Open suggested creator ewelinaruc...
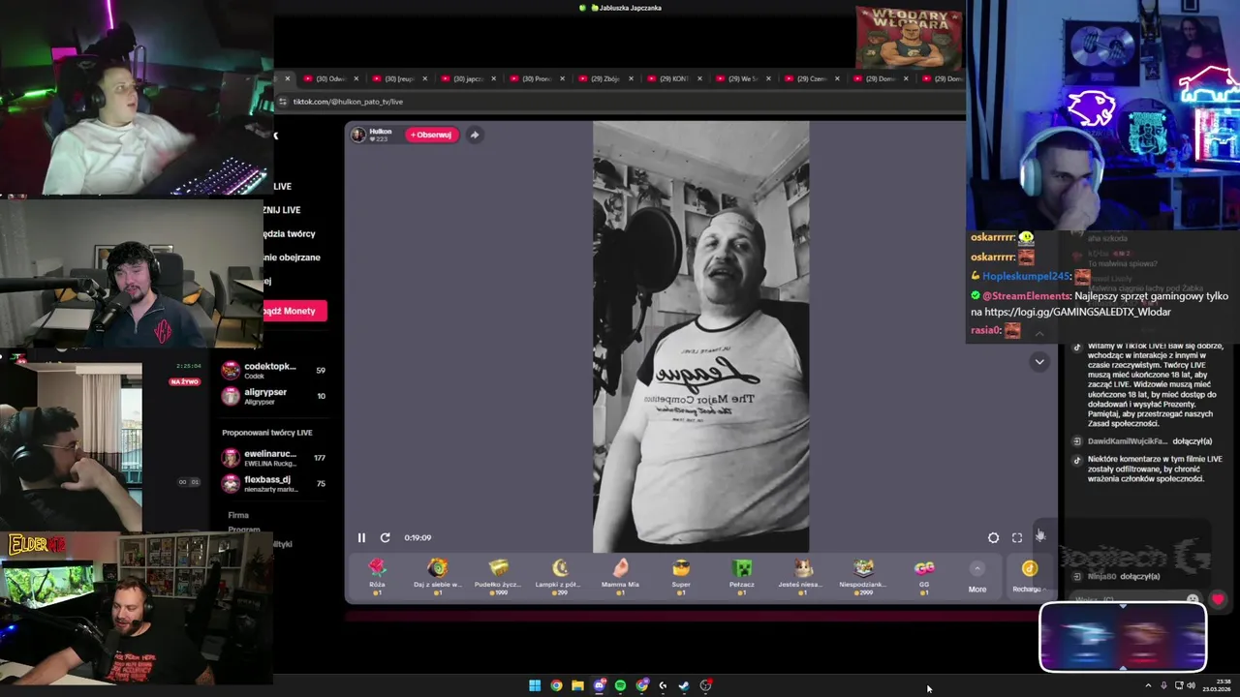The width and height of the screenshot is (1240, 697). click(x=274, y=457)
